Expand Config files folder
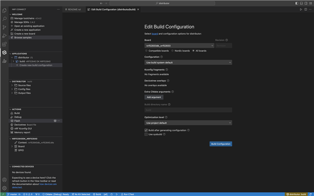The width and height of the screenshot is (314, 196). point(12,89)
